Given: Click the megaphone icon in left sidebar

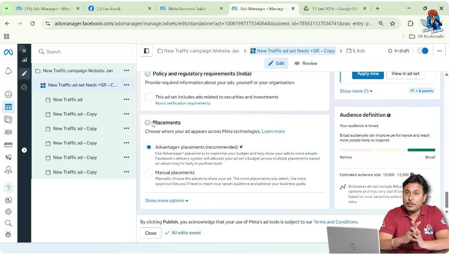Looking at the screenshot, I should [x=8, y=157].
